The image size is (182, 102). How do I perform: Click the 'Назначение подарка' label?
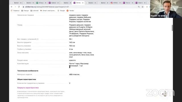coord(26,15)
